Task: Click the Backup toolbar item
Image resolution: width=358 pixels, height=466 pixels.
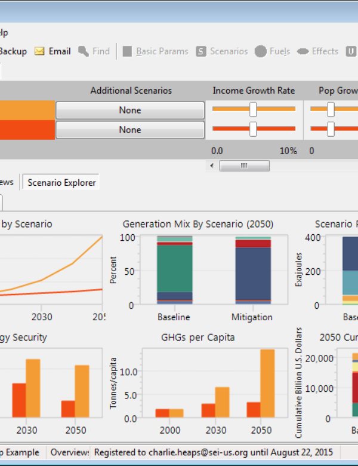Action: [13, 51]
